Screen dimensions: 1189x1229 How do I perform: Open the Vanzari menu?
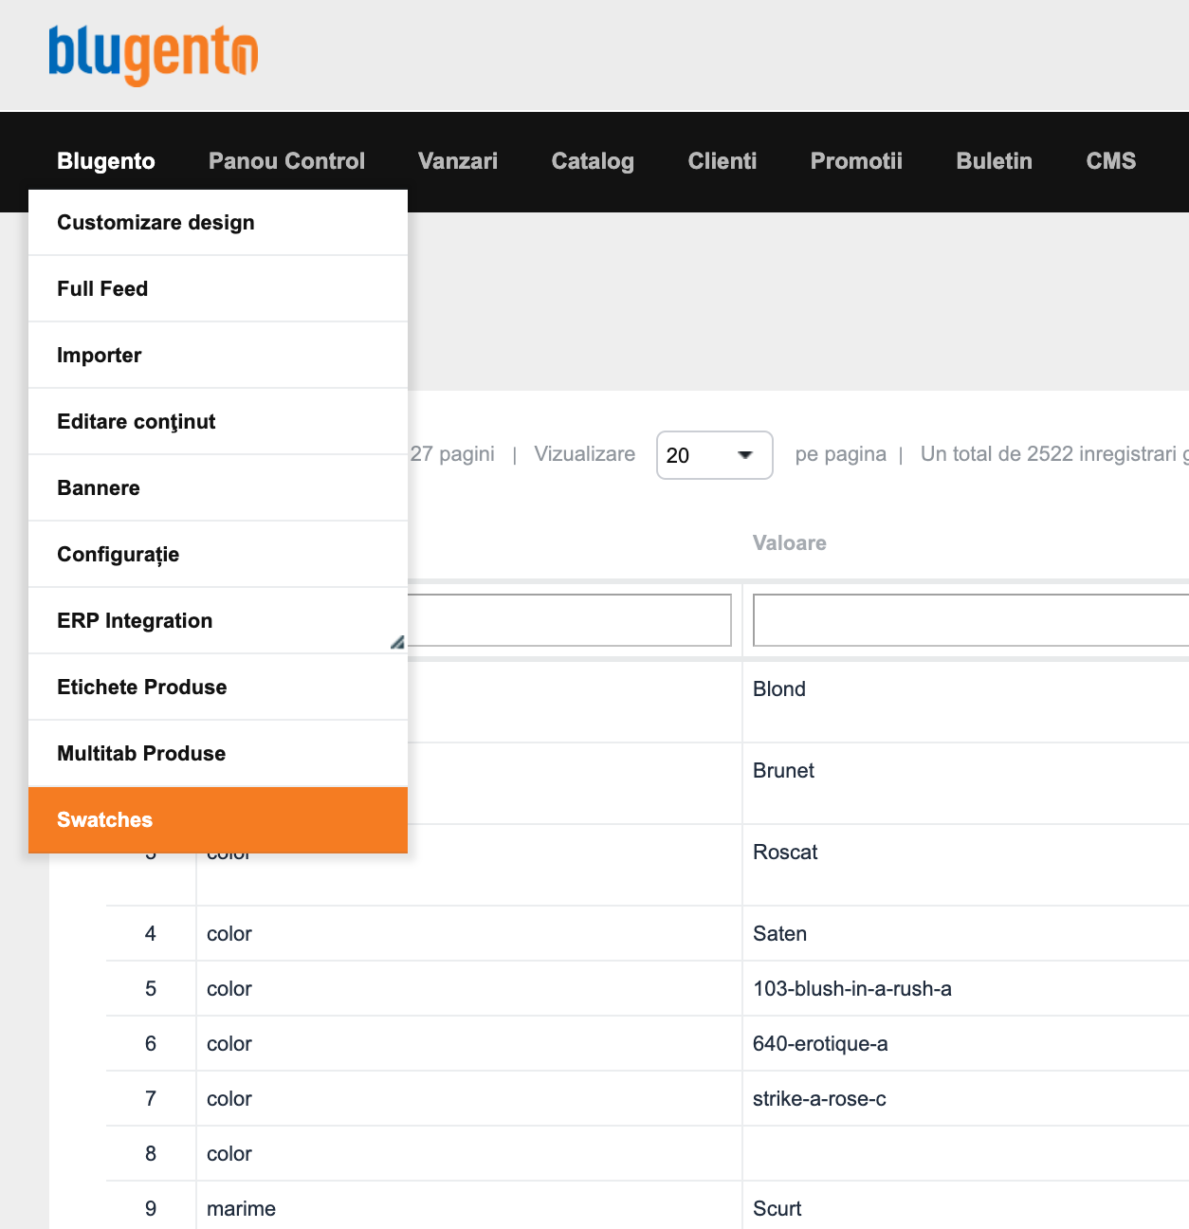coord(458,161)
